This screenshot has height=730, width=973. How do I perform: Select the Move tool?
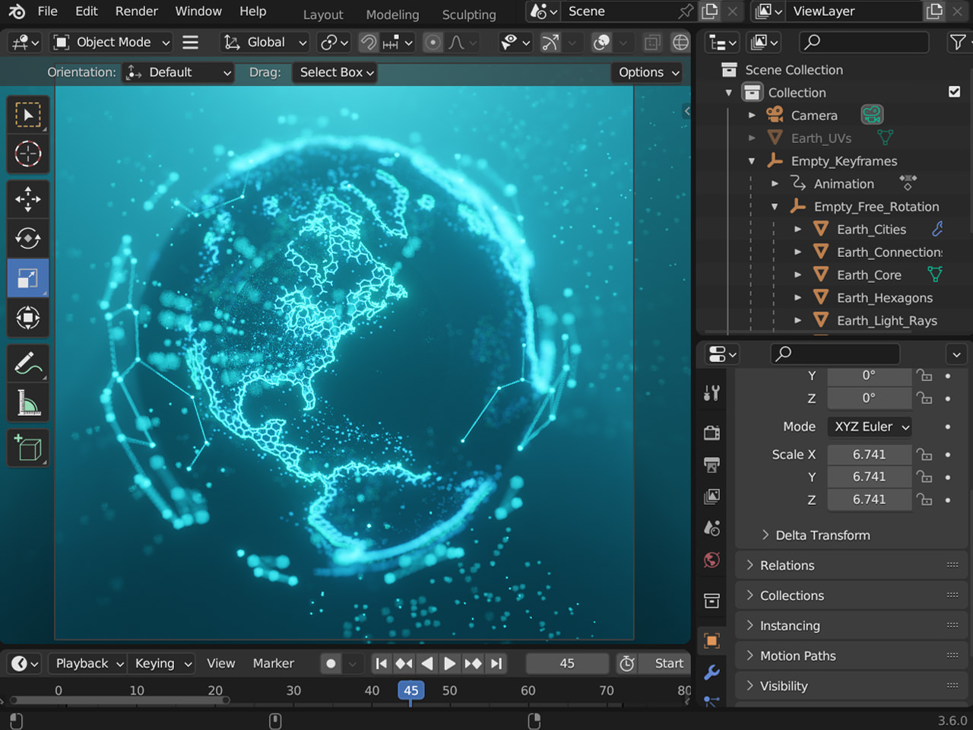[28, 199]
